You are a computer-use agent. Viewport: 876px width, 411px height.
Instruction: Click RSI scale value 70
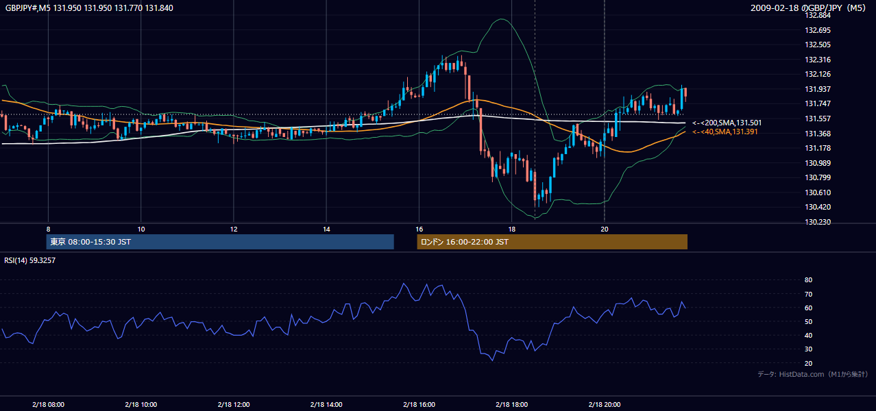[808, 294]
